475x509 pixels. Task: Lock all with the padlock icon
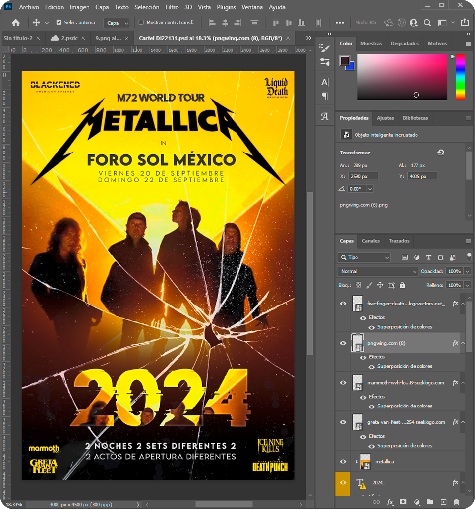(402, 285)
